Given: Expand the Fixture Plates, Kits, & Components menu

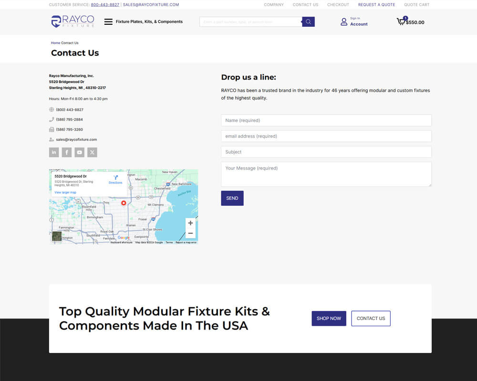Looking at the screenshot, I should 108,22.
